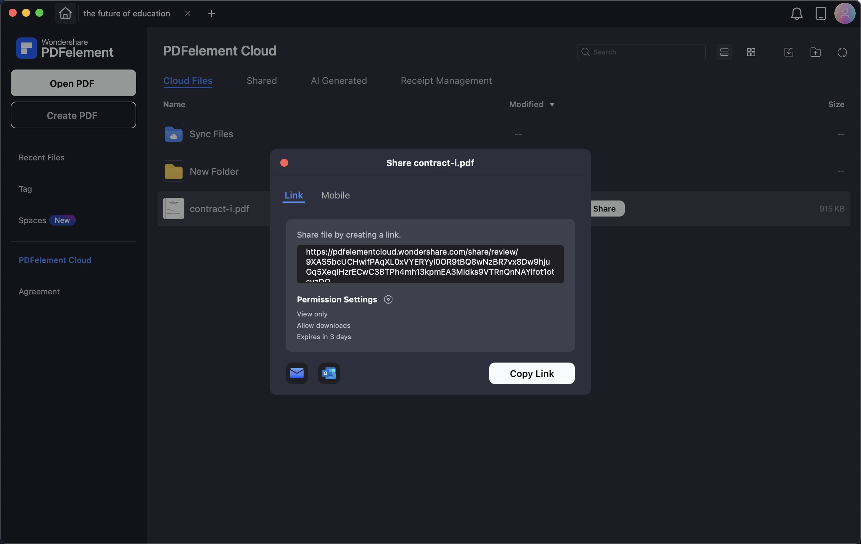This screenshot has height=544, width=861.
Task: Open Tag in sidebar
Action: tap(25, 189)
